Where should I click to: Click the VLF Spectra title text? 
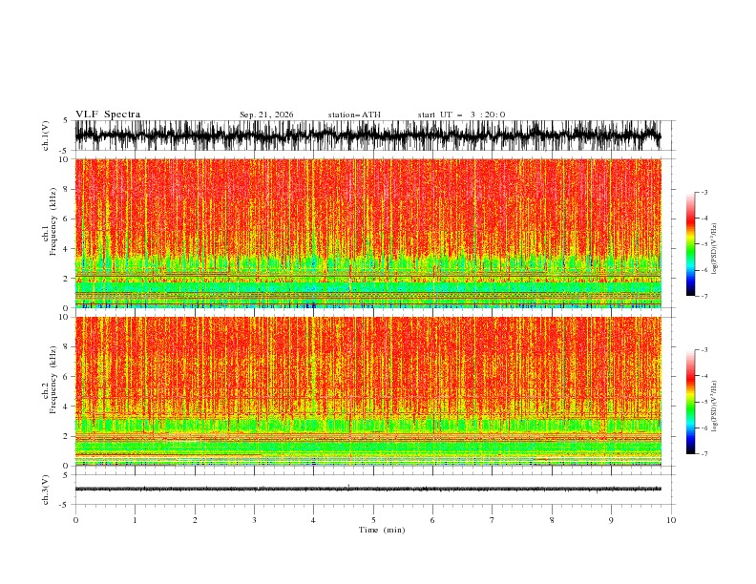108,115
